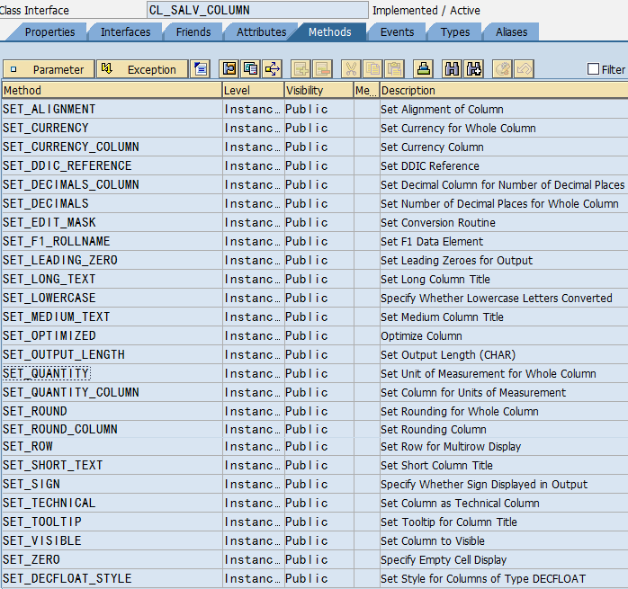Image resolution: width=628 pixels, height=589 pixels.
Task: Select the SET_F1_ROLLNAME method cell
Action: 112,241
